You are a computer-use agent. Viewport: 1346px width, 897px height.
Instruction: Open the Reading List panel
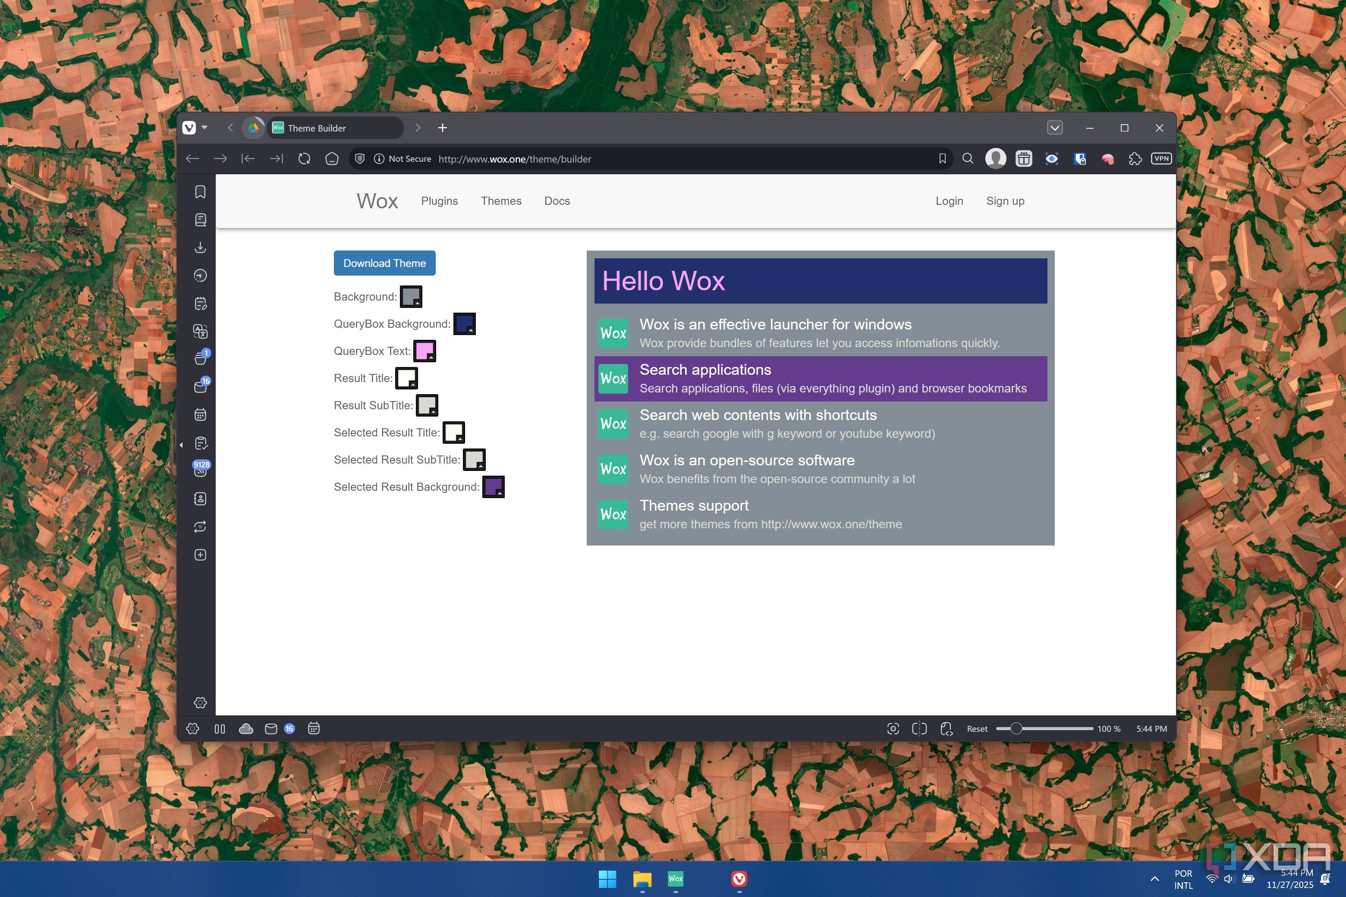coord(200,220)
